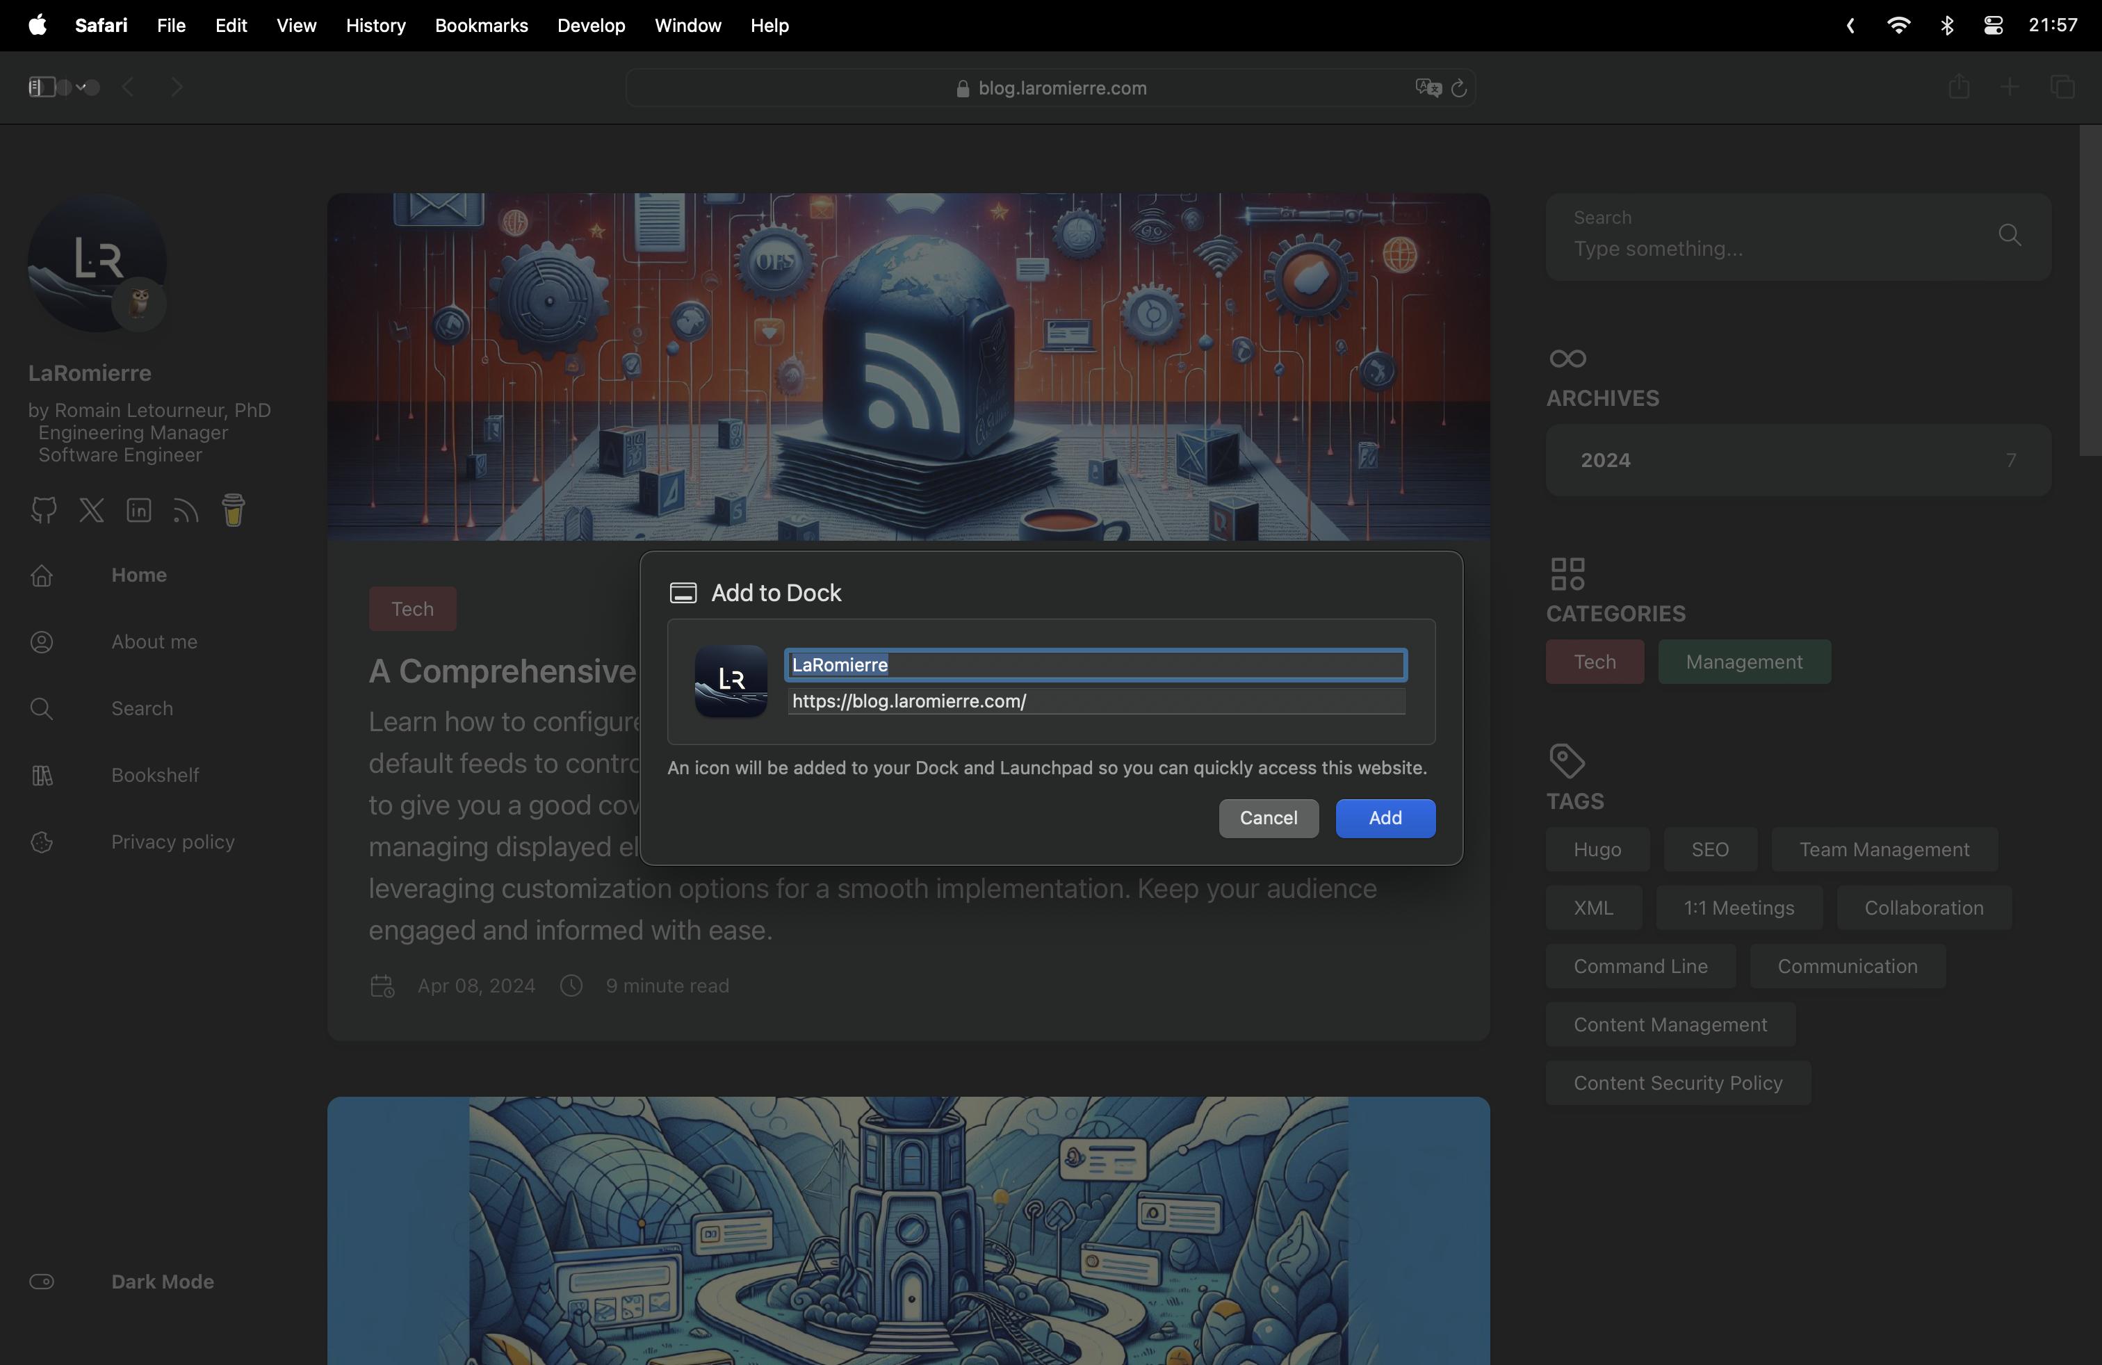Click the page vertical scrollbar
This screenshot has height=1365, width=2102.
coord(2090,291)
